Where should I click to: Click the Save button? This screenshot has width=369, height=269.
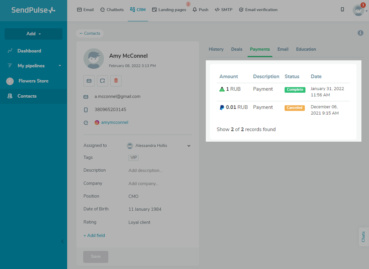[x=96, y=257]
